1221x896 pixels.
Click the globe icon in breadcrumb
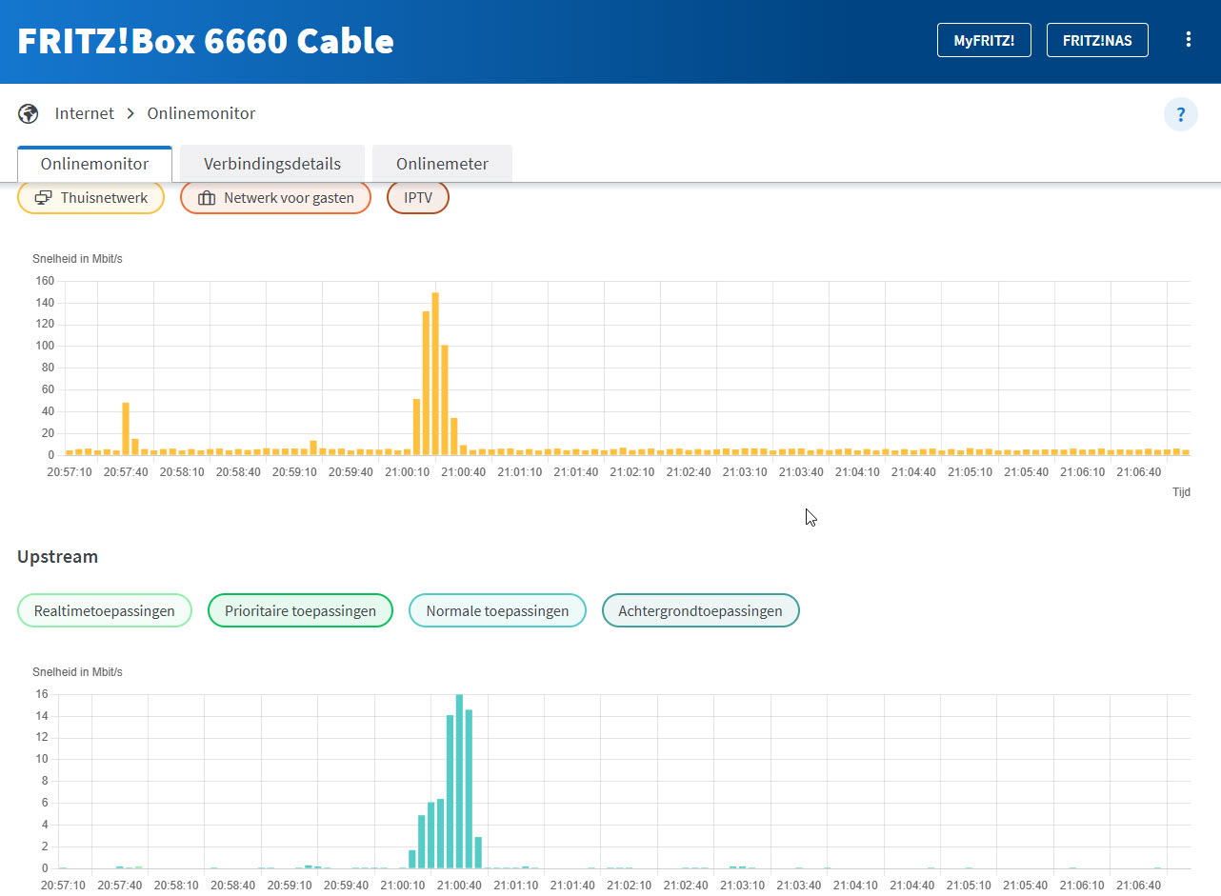[x=29, y=114]
